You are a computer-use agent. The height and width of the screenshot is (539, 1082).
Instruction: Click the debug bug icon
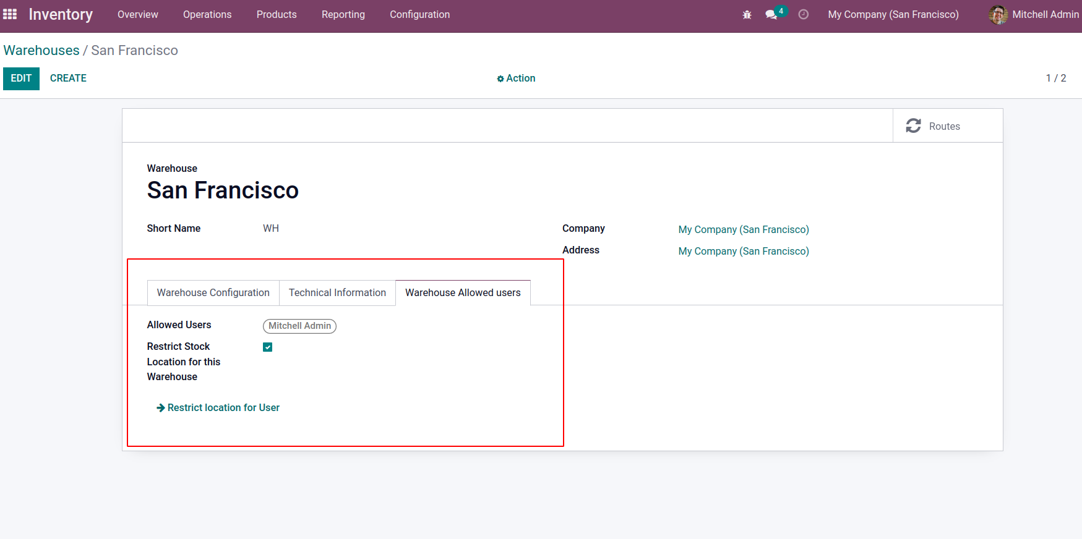[747, 15]
